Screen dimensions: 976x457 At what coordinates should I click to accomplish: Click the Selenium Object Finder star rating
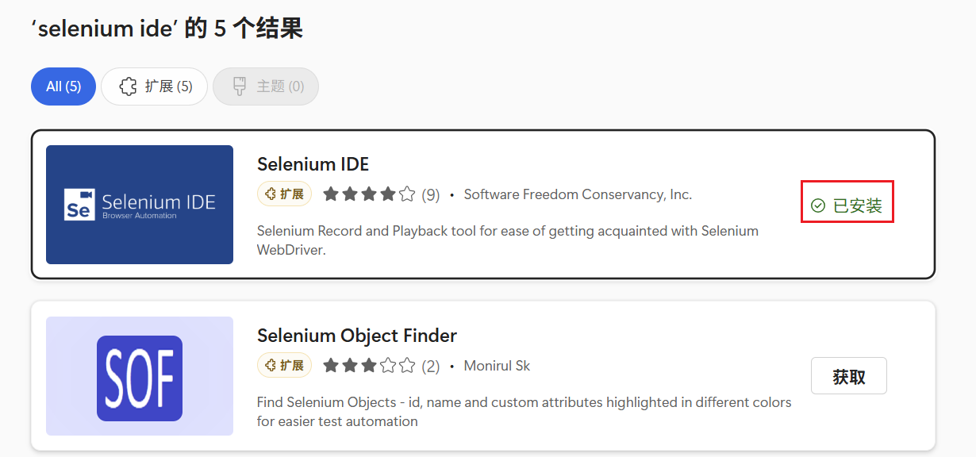[x=369, y=366]
